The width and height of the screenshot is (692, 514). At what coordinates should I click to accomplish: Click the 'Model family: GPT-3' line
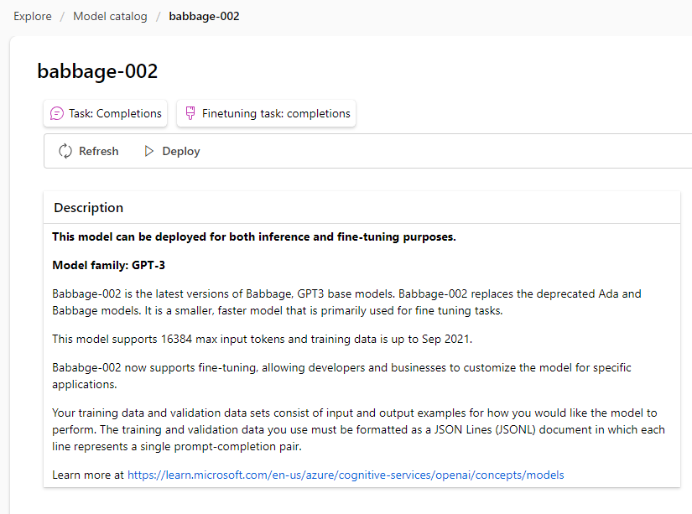(108, 265)
